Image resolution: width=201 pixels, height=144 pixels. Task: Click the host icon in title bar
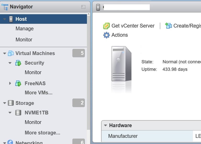click(x=98, y=7)
